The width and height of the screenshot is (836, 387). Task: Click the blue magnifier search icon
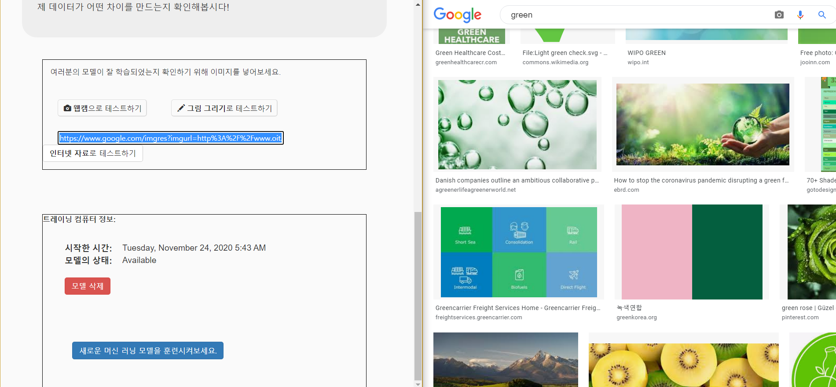point(822,15)
